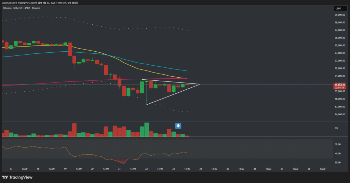Click the right end of the teal moving average
Screen dimensions: 350x183
coord(187,71)
